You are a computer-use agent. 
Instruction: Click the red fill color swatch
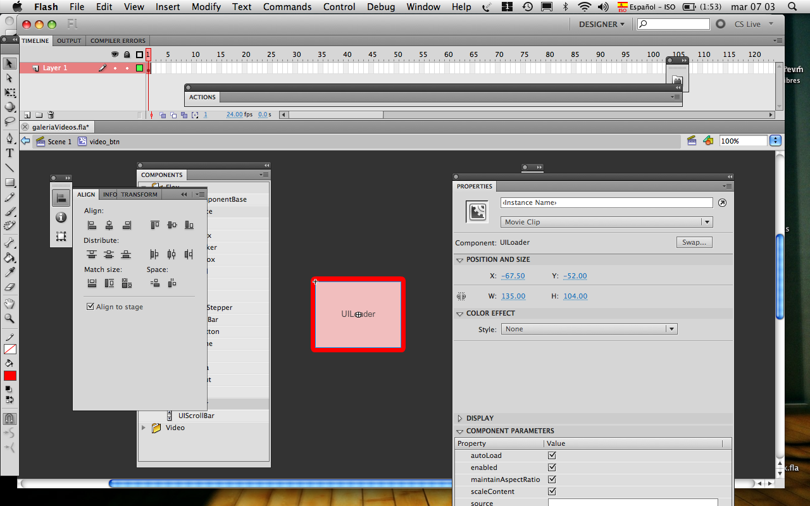[x=10, y=376]
